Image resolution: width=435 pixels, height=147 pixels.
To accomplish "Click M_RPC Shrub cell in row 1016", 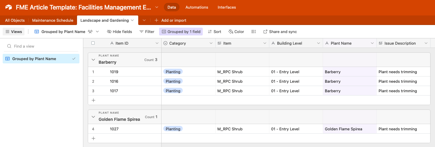I will point(242,81).
